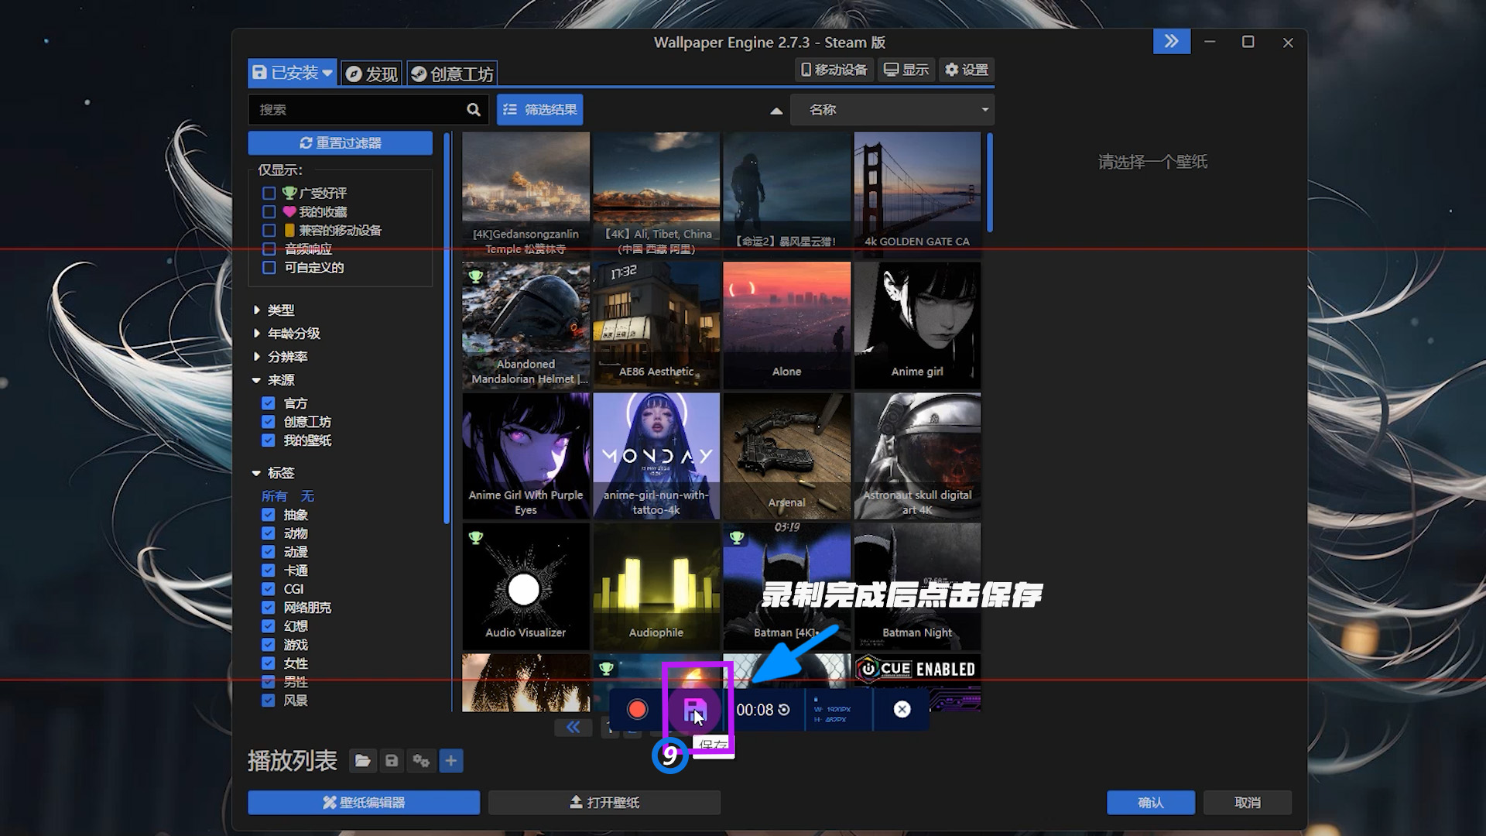Uncheck 我的壁纸 source checkbox
1486x836 pixels.
click(269, 440)
